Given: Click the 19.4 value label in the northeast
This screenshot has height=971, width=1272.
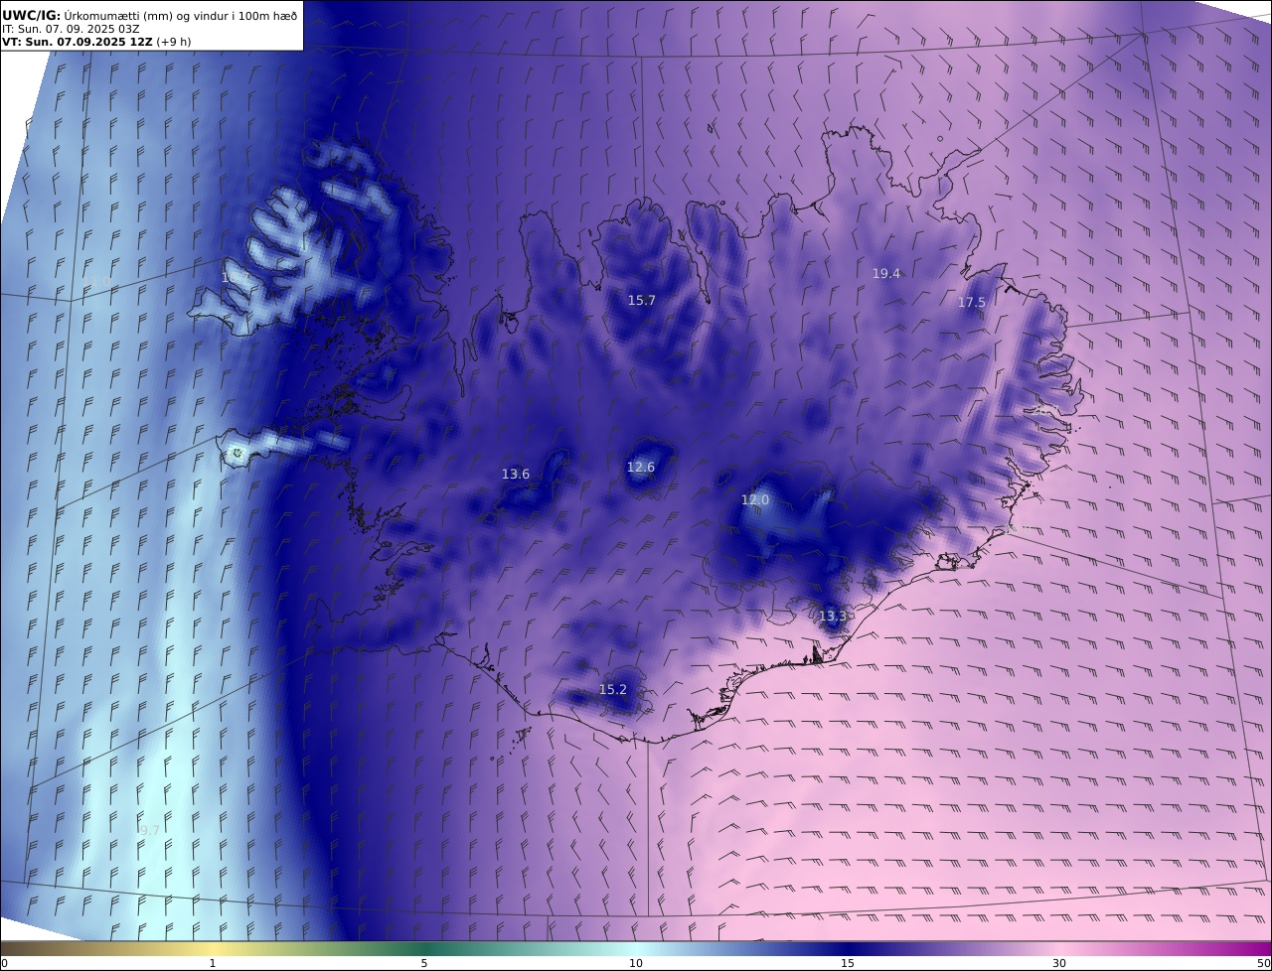Looking at the screenshot, I should tap(886, 273).
